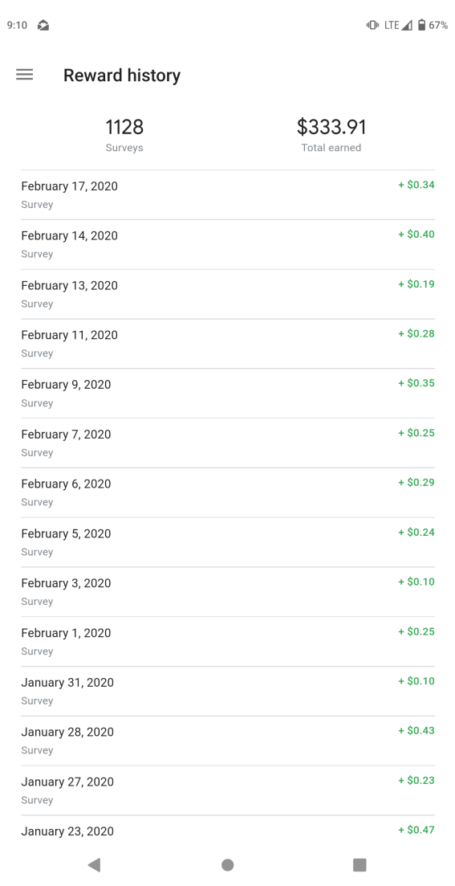Select the 1128 Surveys count
The image size is (455, 886).
124,135
